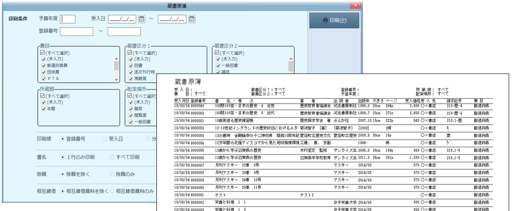This screenshot has height=211, width=513.
Task: Click registration number 9000061 in report
Action: (197, 195)
